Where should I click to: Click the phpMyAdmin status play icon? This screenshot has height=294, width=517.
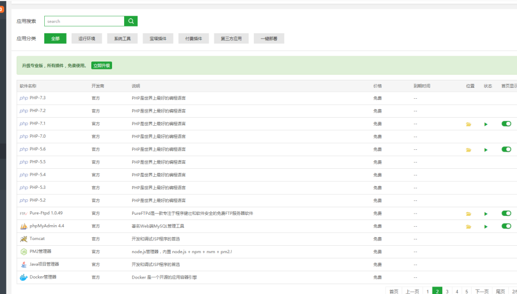tap(486, 226)
